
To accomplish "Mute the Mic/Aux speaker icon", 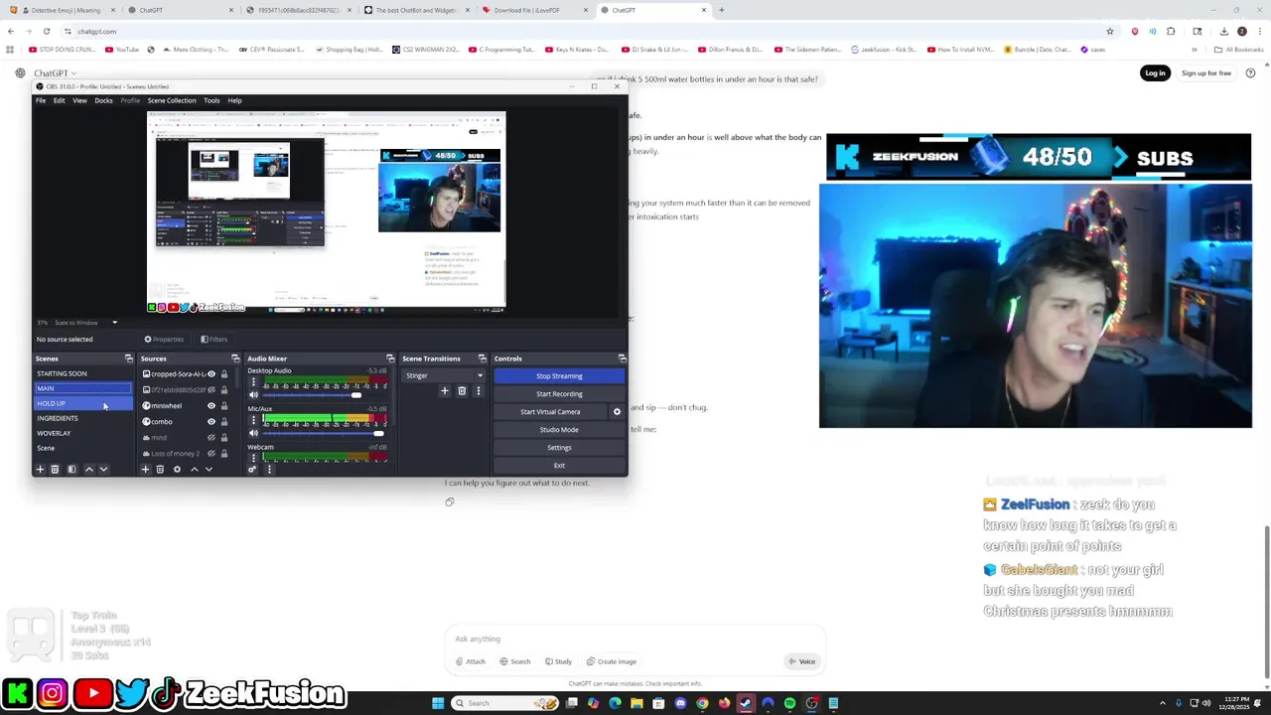I will coord(253,433).
